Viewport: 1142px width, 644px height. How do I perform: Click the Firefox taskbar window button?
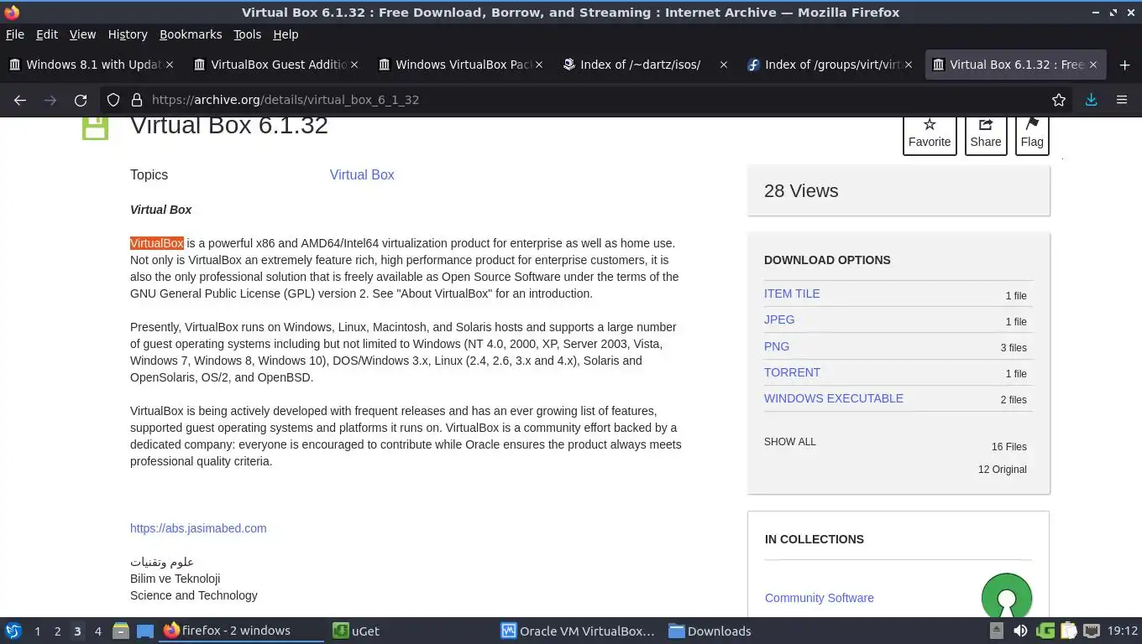click(242, 631)
